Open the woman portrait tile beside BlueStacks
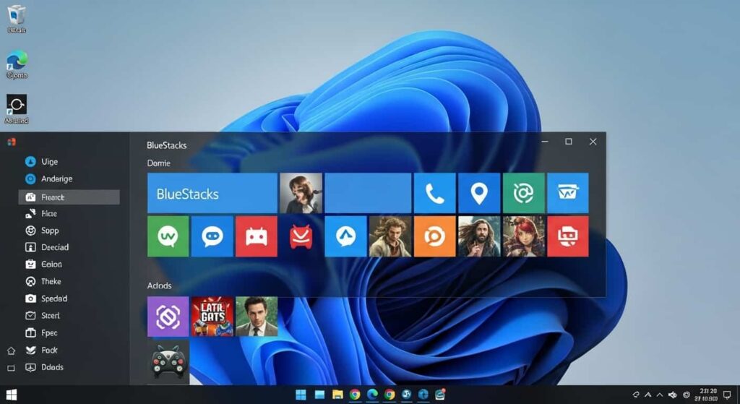Viewport: 740px width, 404px height. pos(301,193)
